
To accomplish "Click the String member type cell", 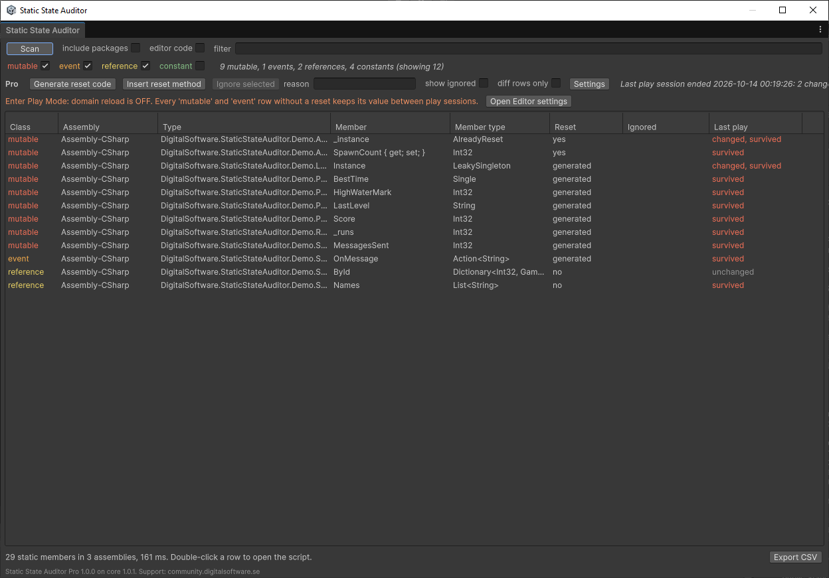I will (464, 206).
